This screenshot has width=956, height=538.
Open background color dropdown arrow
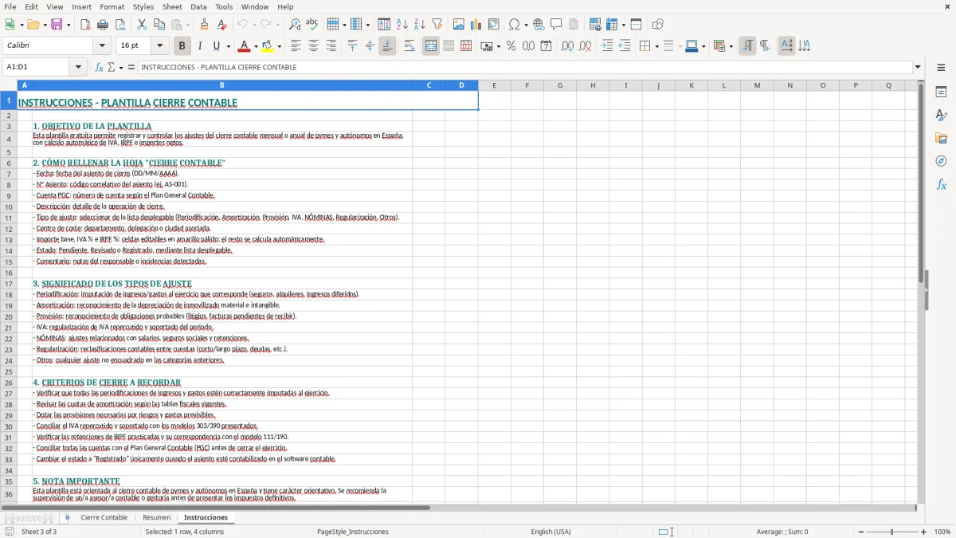point(280,46)
